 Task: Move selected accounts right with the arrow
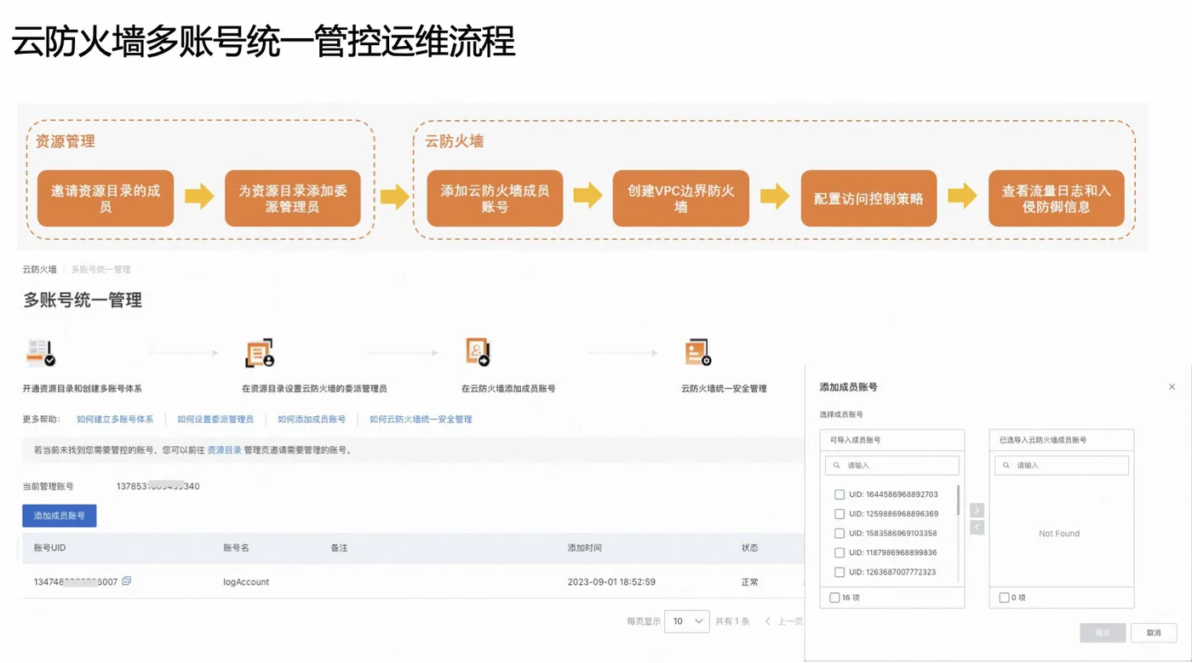tap(977, 510)
